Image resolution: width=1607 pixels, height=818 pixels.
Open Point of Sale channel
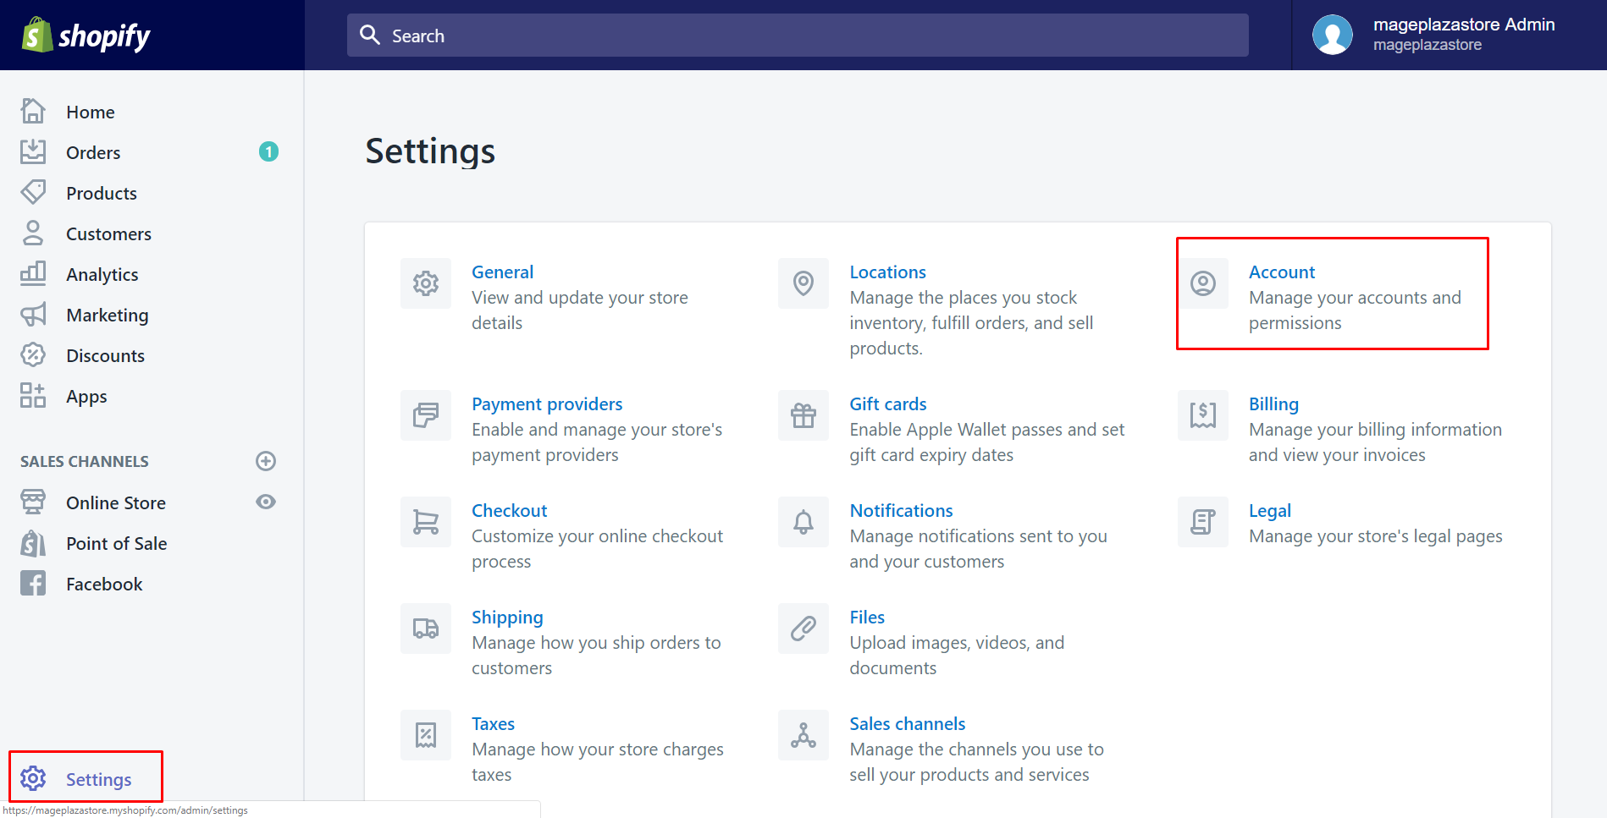117,543
